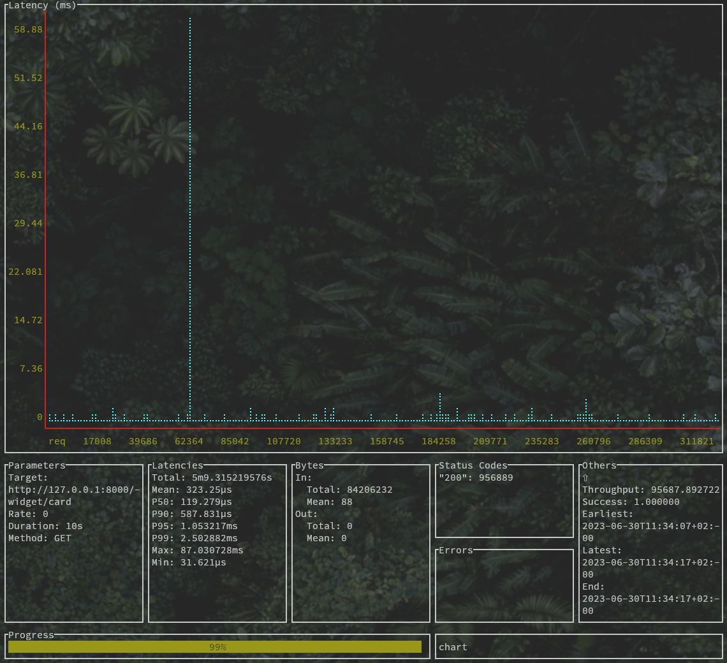
Task: Click the Status Codes panel title
Action: tap(473, 465)
